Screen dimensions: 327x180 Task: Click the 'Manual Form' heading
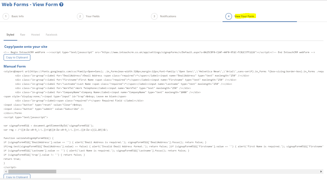tap(14, 66)
